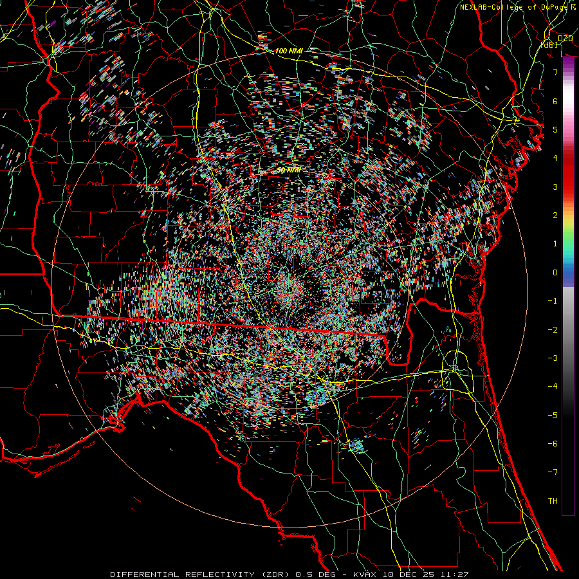The width and height of the screenshot is (579, 579).
Task: Click the 100 NMI range ring label
Action: pyautogui.click(x=289, y=51)
